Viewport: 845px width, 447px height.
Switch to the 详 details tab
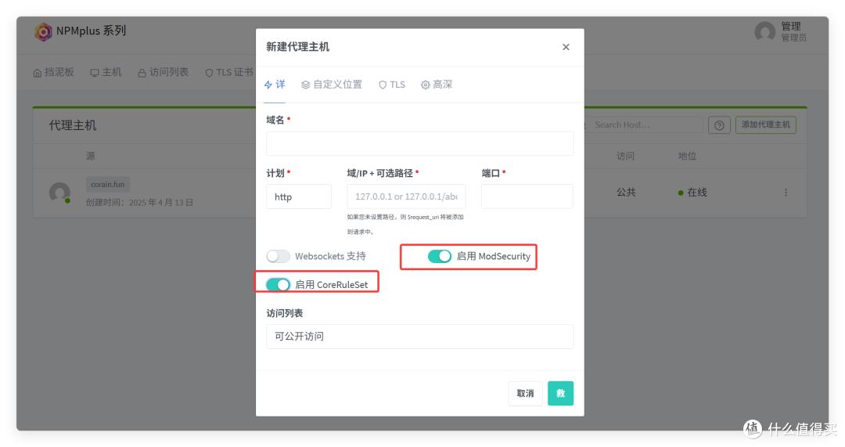tap(275, 85)
